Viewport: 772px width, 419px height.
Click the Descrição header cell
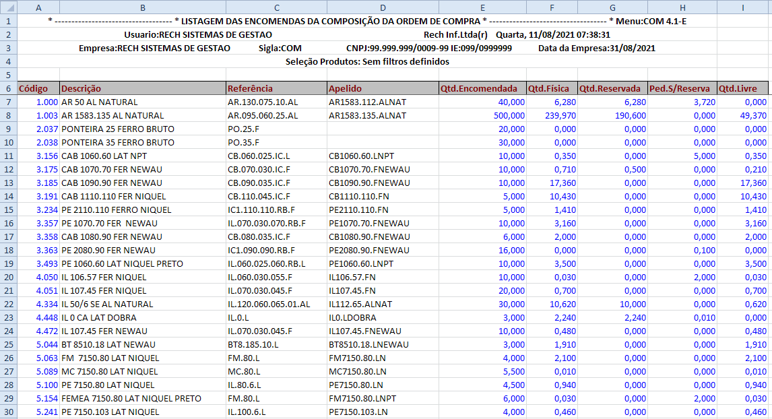[x=142, y=88]
